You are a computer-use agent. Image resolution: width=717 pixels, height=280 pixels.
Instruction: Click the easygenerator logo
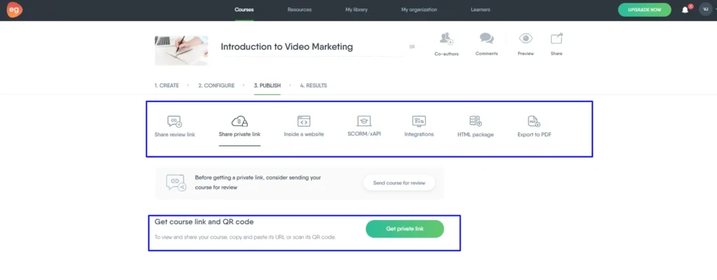(x=15, y=10)
